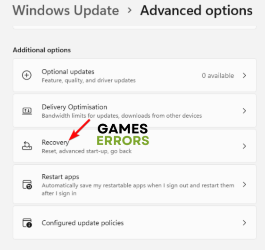Click the Optional updates plus-circle icon
Image resolution: width=265 pixels, height=250 pixels.
pos(27,75)
